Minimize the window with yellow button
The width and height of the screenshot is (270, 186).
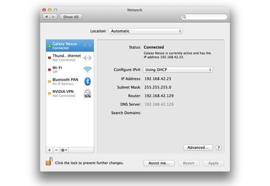pos(50,10)
